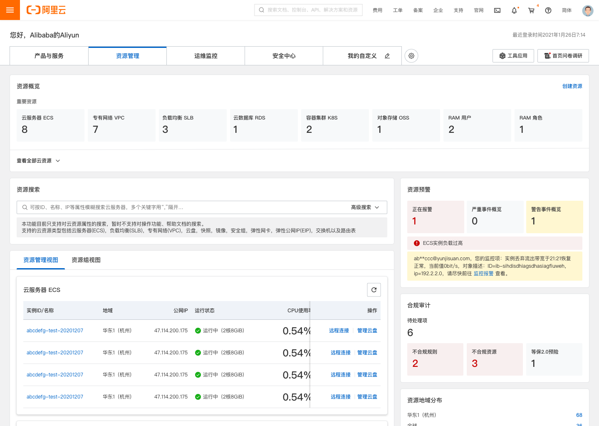The width and height of the screenshot is (599, 426).
Task: Click the 华东1（杭州）count 68
Action: click(579, 415)
